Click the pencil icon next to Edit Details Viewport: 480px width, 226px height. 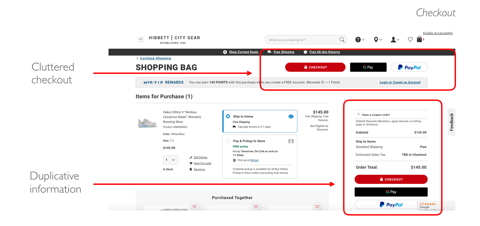191,158
